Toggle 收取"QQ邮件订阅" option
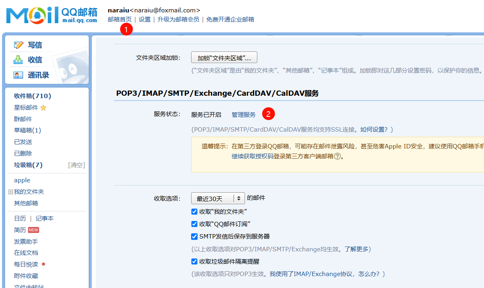 tap(194, 224)
